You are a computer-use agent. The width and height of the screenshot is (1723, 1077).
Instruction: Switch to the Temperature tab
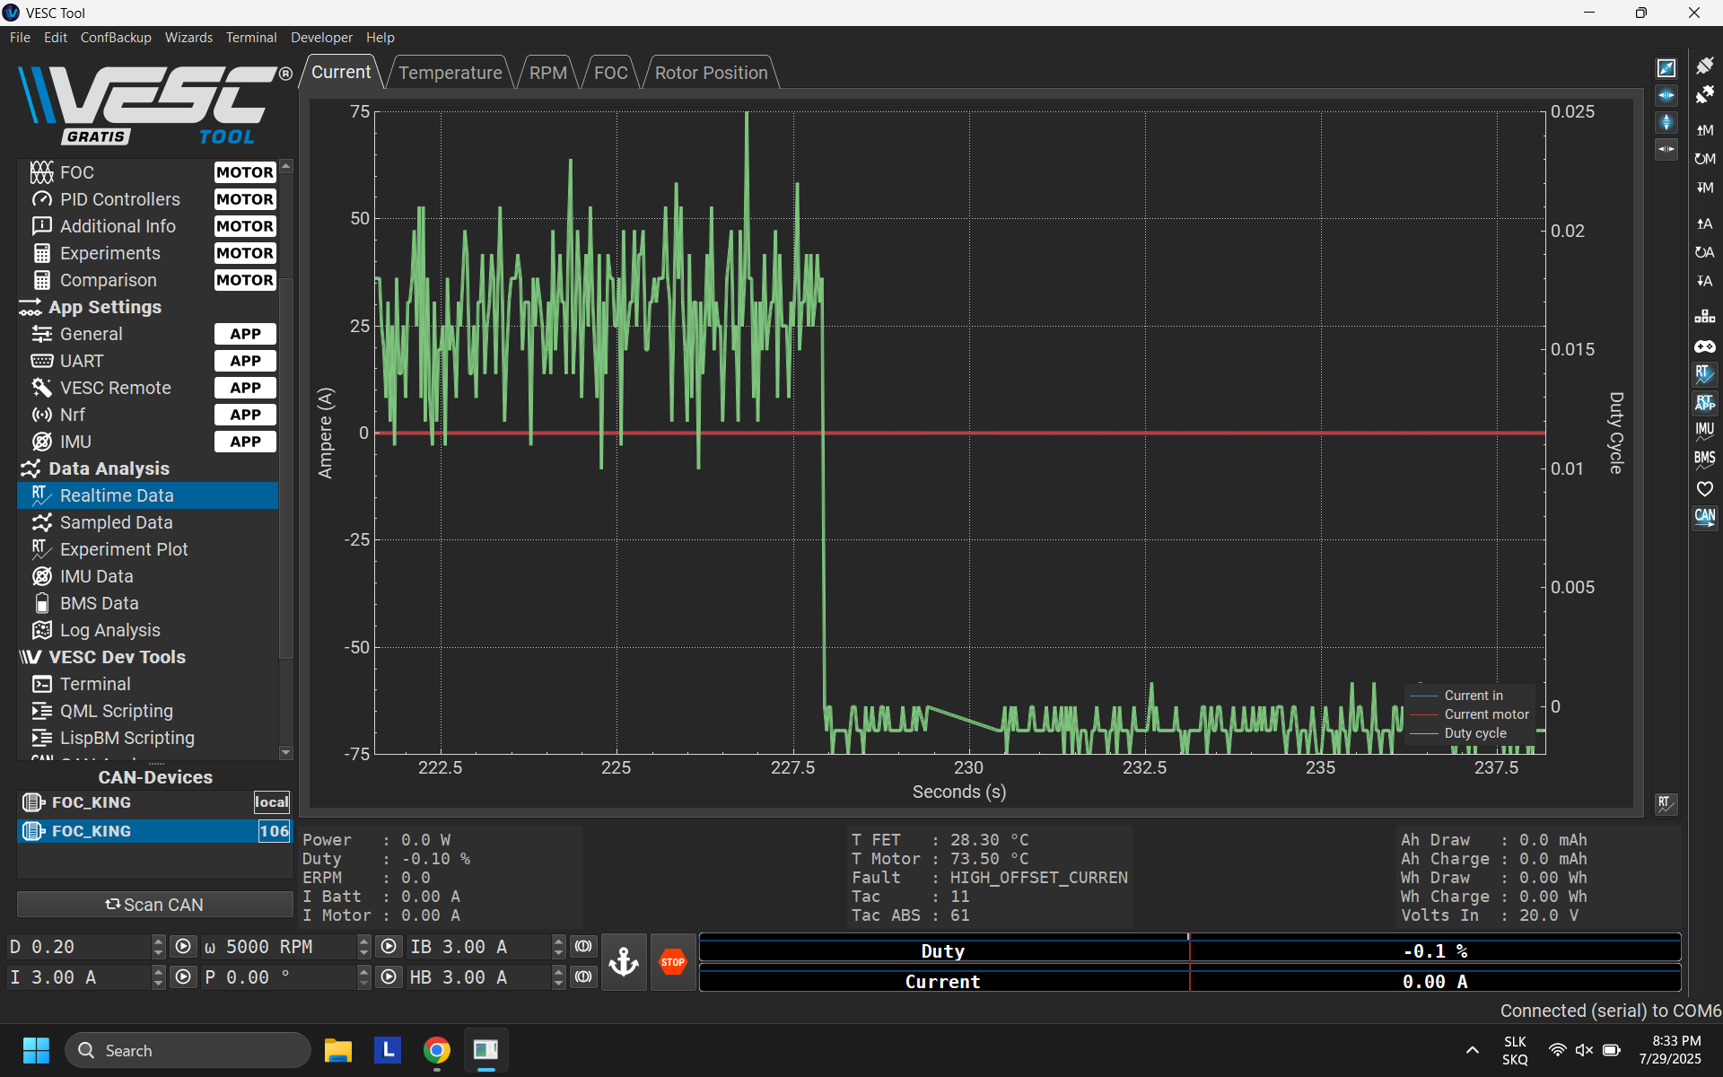click(450, 73)
